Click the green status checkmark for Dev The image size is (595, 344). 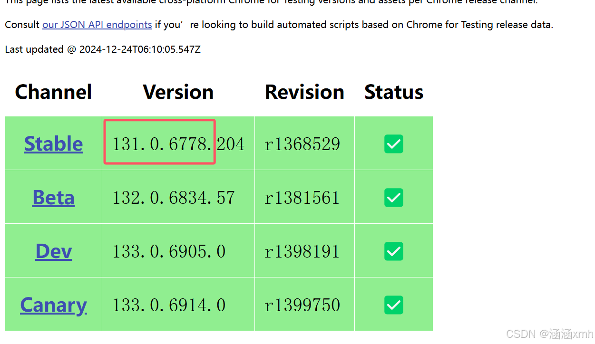394,251
